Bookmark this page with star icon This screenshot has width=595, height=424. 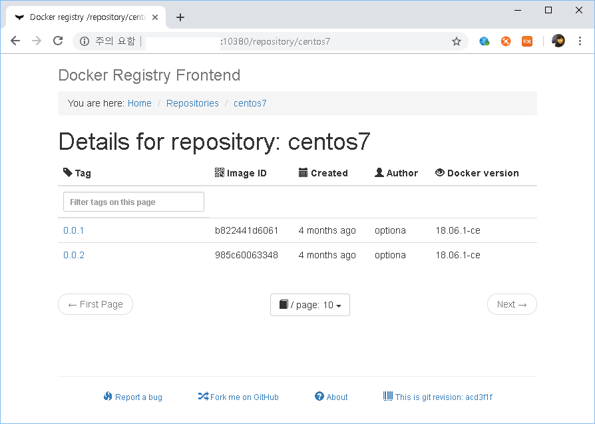tap(457, 41)
